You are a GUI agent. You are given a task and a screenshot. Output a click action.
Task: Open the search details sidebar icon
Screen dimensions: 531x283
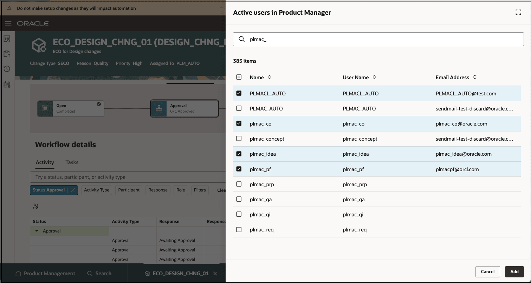7,39
